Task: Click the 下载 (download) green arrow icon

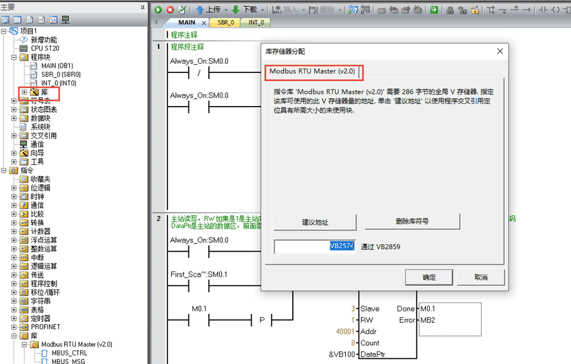Action: click(x=235, y=10)
